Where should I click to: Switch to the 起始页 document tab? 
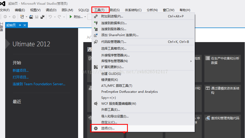coord(11,25)
